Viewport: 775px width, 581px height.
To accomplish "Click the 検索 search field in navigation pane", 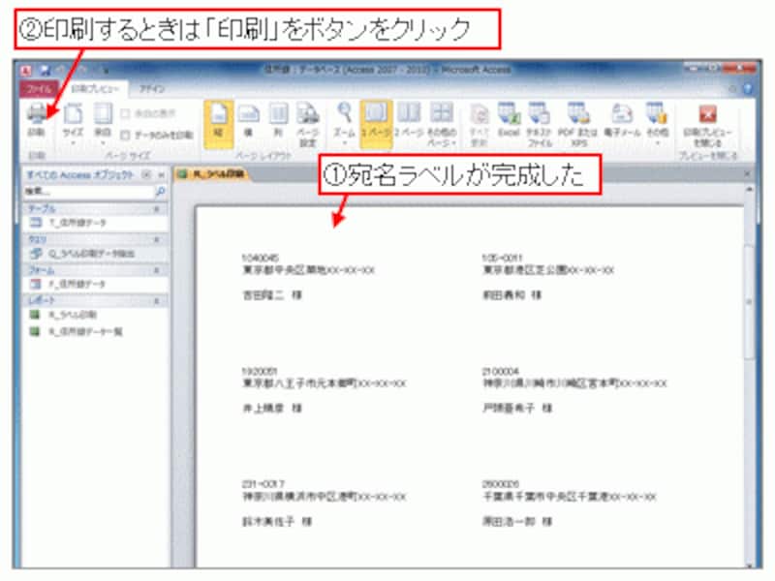I will click(89, 191).
